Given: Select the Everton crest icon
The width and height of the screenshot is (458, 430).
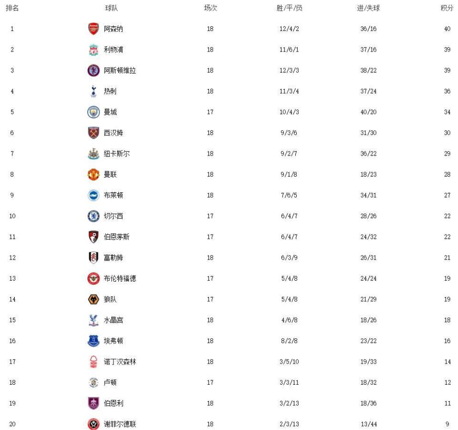Looking at the screenshot, I should click(x=94, y=341).
